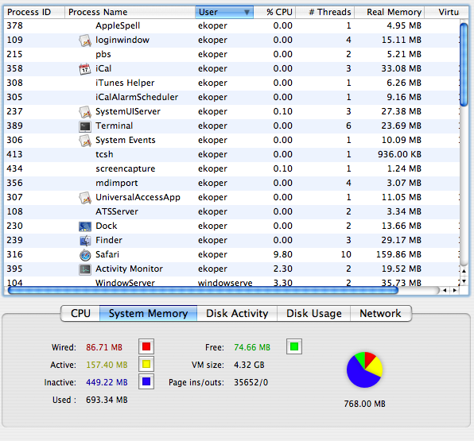
Task: Click iCal's 33.08 MB memory value
Action: tap(401, 68)
